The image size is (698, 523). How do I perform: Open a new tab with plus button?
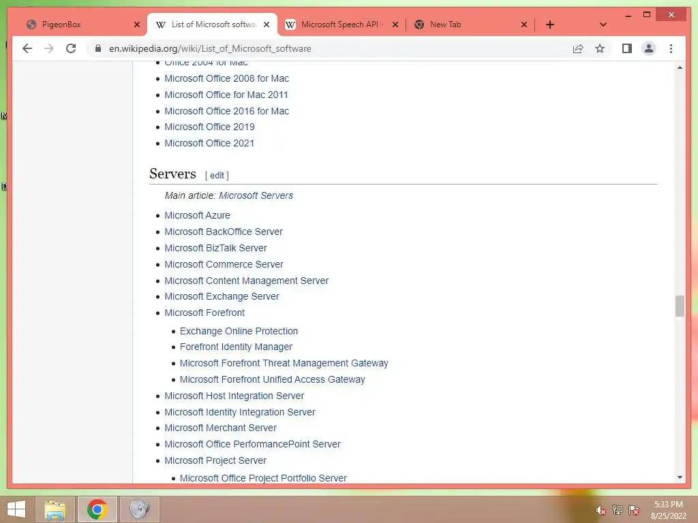pyautogui.click(x=550, y=25)
